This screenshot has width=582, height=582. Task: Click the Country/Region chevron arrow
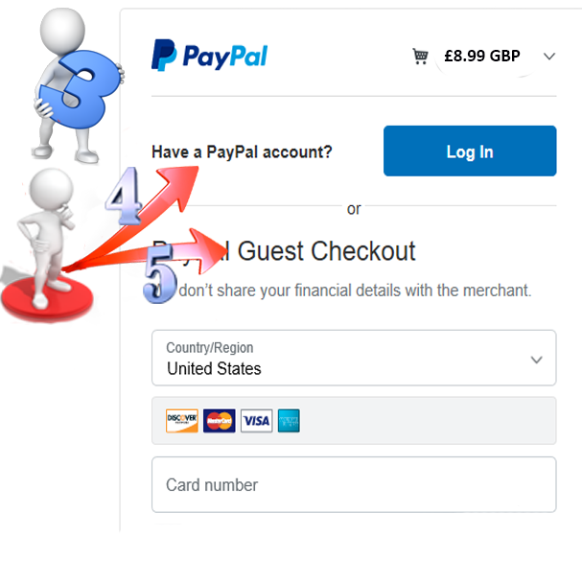click(536, 360)
